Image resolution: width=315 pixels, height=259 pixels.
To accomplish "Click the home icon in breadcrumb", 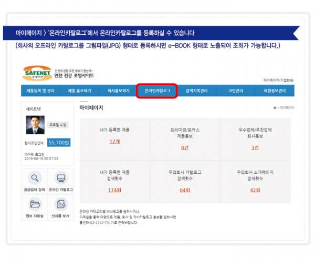I will point(275,107).
